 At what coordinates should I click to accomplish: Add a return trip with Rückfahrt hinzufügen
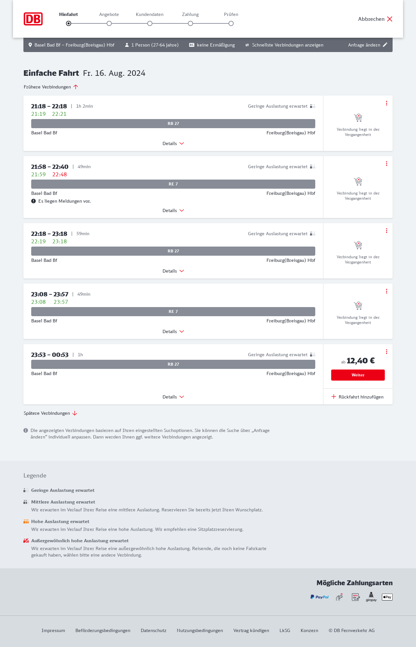[357, 397]
